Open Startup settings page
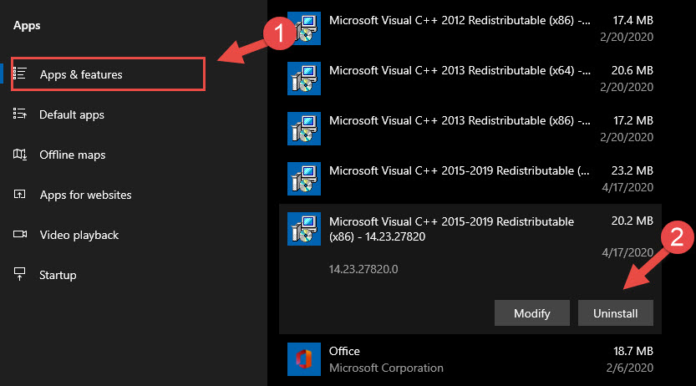Viewport: 696px width, 386px height. (x=58, y=275)
